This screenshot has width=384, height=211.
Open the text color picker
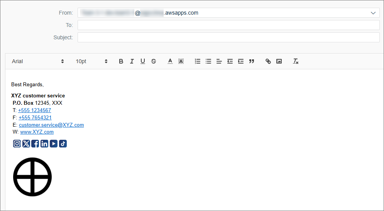170,61
